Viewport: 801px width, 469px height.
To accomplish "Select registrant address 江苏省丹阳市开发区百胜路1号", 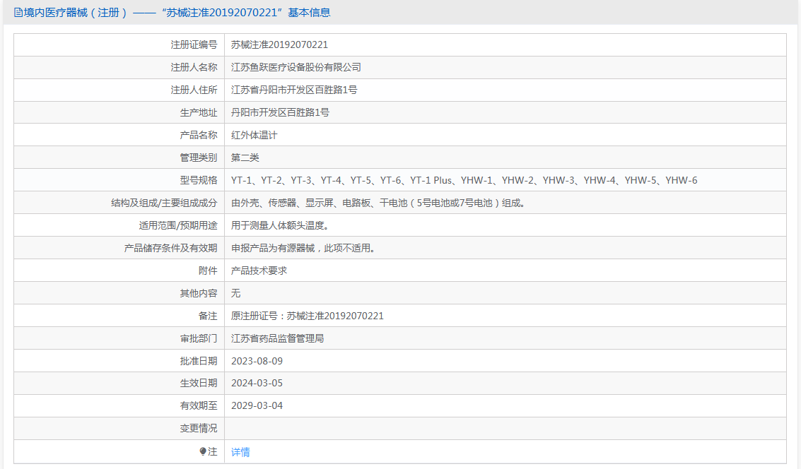I will [294, 90].
